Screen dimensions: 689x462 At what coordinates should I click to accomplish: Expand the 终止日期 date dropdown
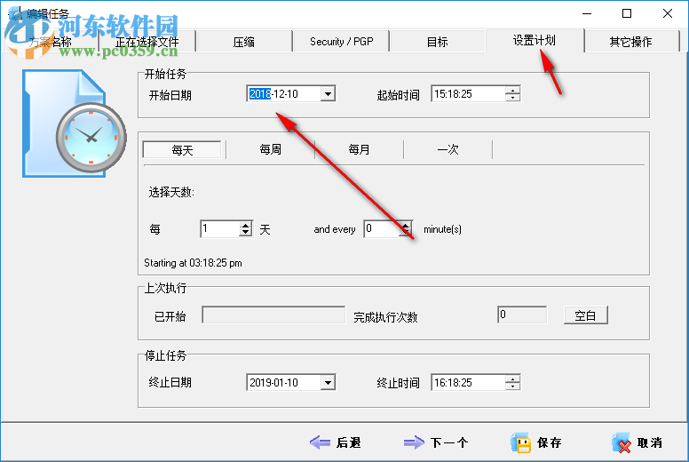[328, 382]
